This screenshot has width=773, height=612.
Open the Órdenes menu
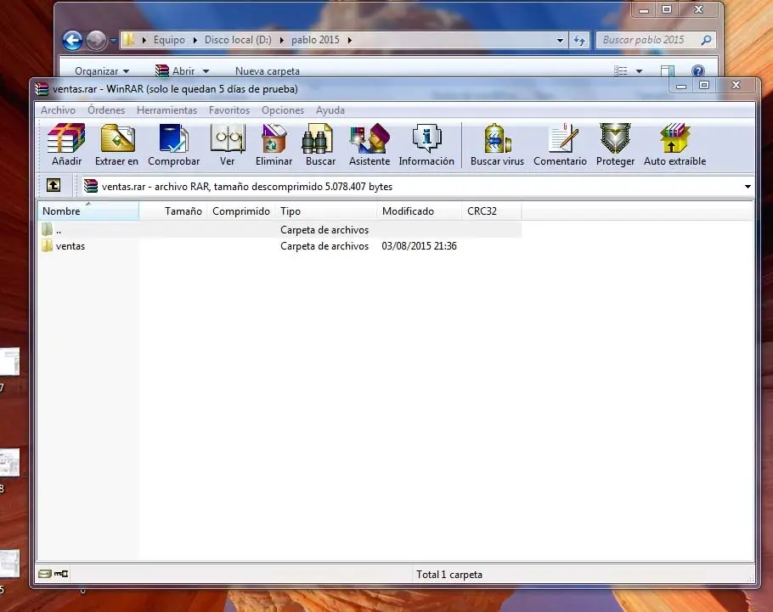pos(106,110)
